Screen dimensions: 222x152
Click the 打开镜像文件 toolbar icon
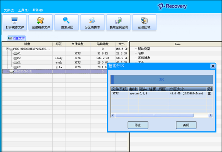pos(15,22)
